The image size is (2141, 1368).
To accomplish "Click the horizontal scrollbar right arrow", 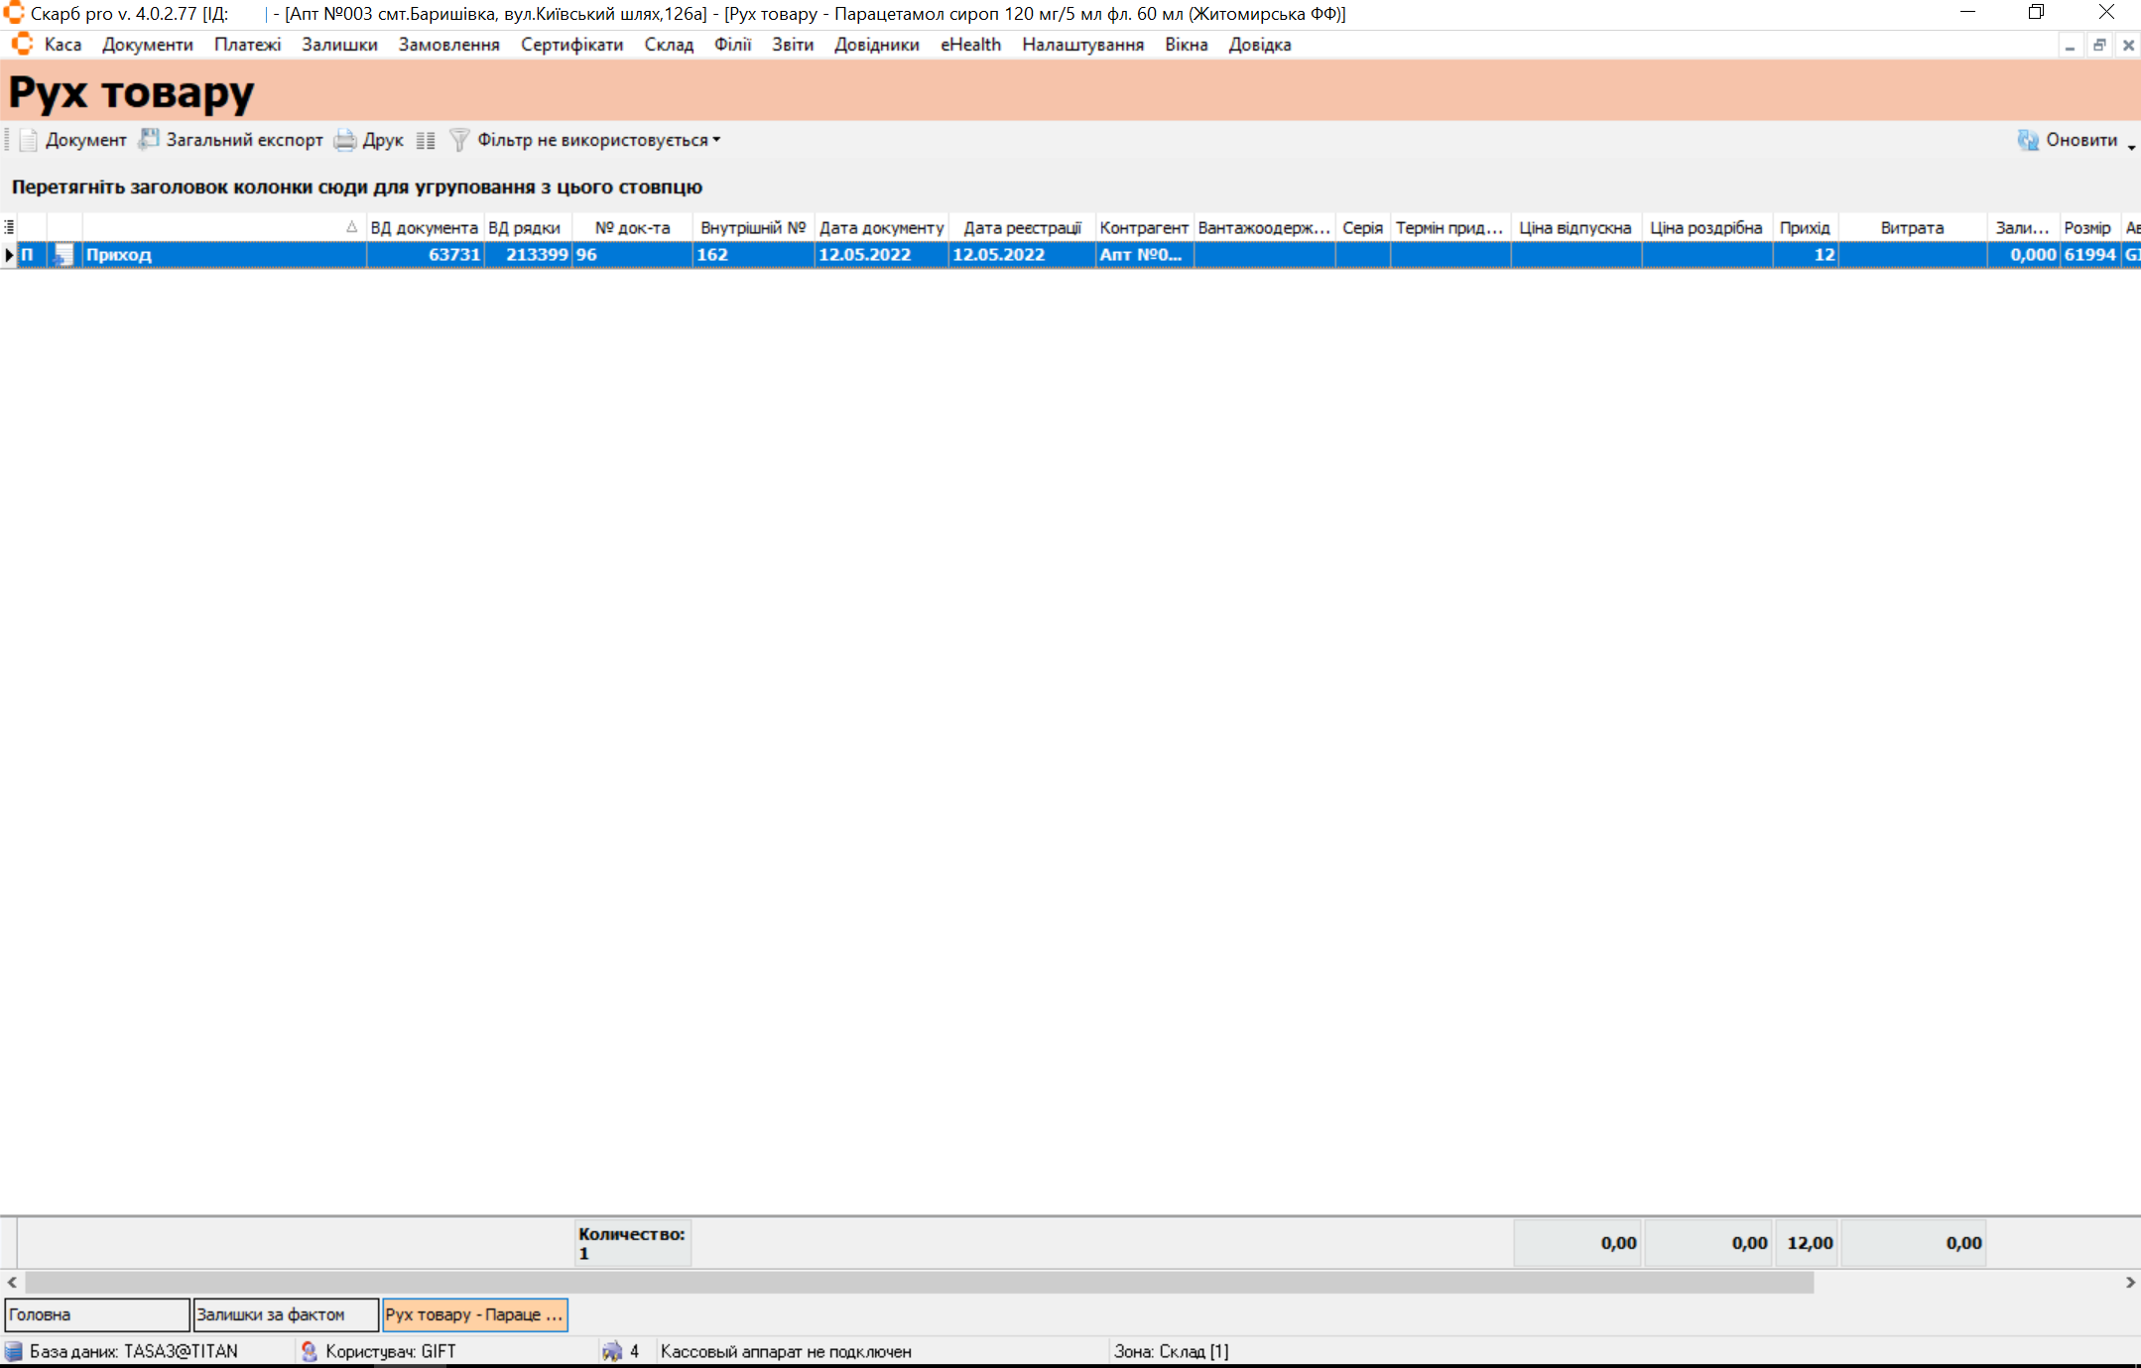I will point(2129,1282).
